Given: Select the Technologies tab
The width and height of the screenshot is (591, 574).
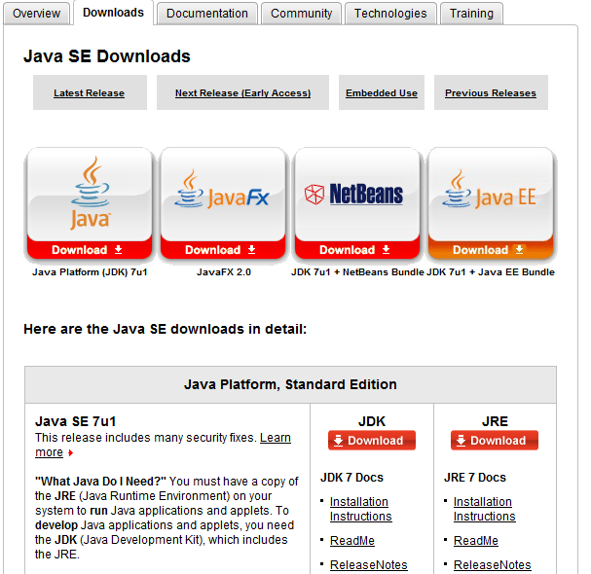Looking at the screenshot, I should click(389, 14).
